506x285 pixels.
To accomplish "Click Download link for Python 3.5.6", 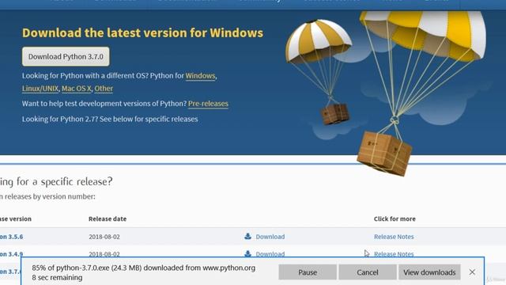I will point(270,237).
